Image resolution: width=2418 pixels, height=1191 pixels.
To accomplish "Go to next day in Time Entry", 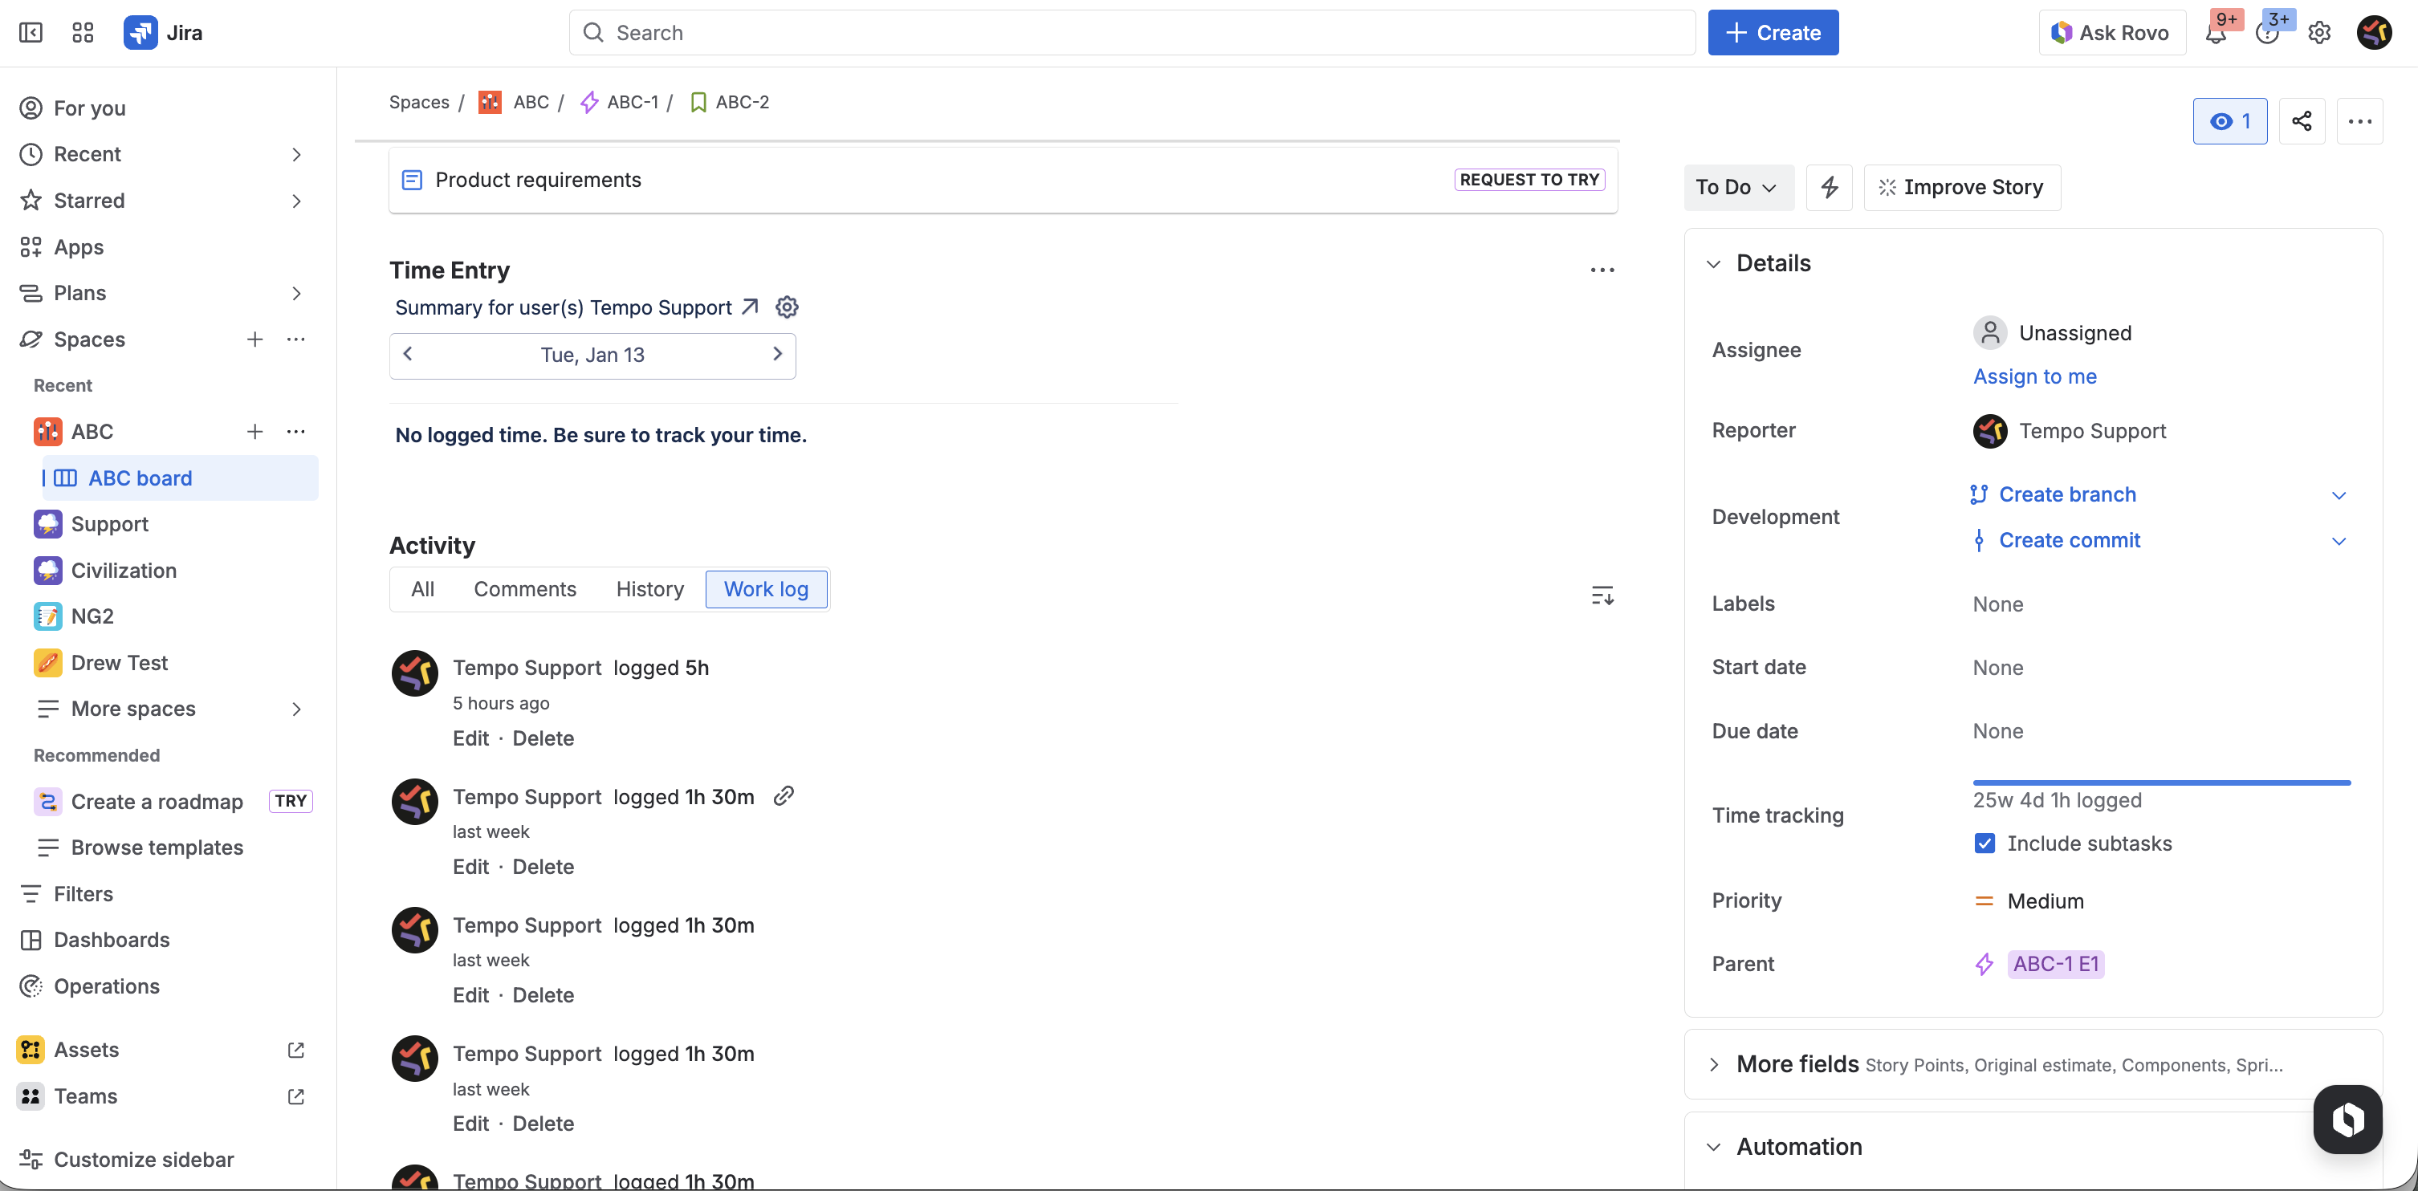I will pyautogui.click(x=776, y=354).
